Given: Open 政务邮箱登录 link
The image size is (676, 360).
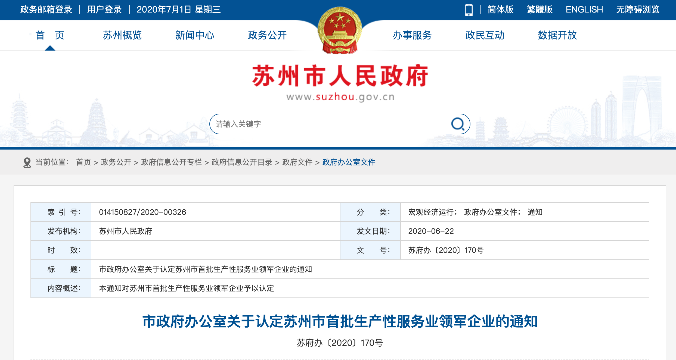Looking at the screenshot, I should point(46,10).
